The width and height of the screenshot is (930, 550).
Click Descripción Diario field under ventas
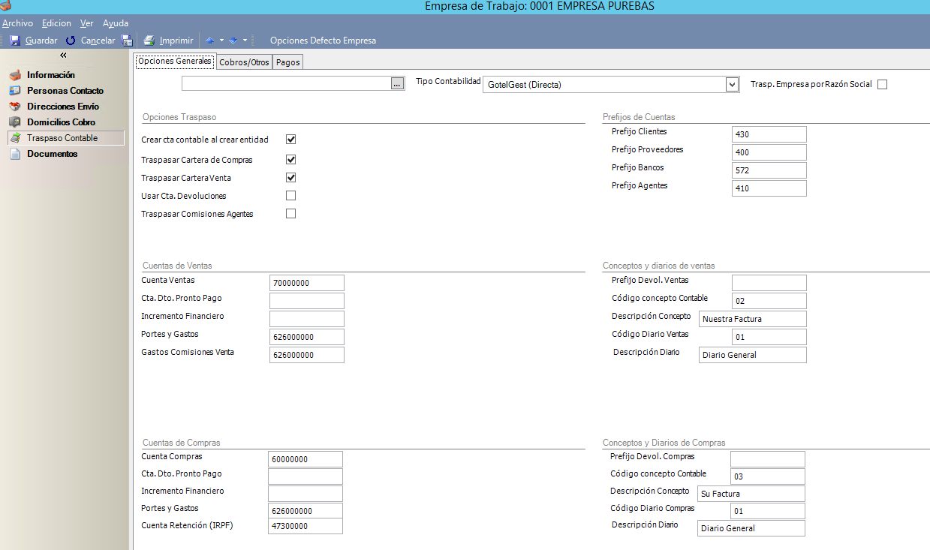752,355
